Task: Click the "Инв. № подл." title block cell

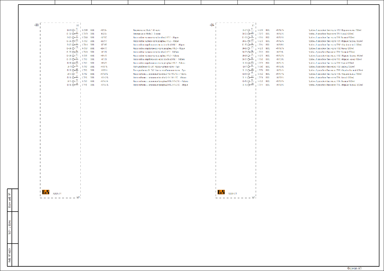Action: [9, 255]
